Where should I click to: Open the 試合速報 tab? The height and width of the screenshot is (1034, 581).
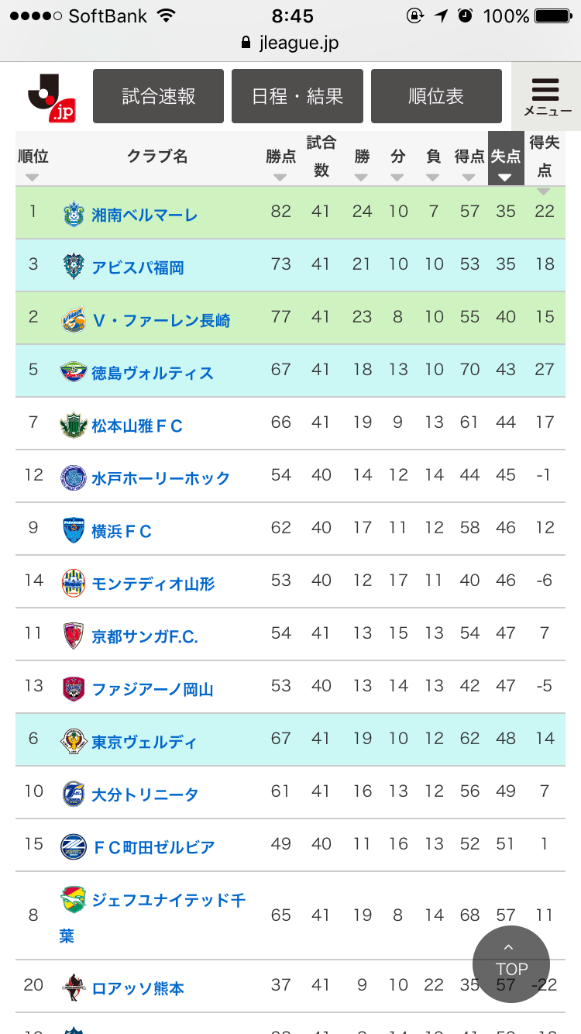coord(158,96)
